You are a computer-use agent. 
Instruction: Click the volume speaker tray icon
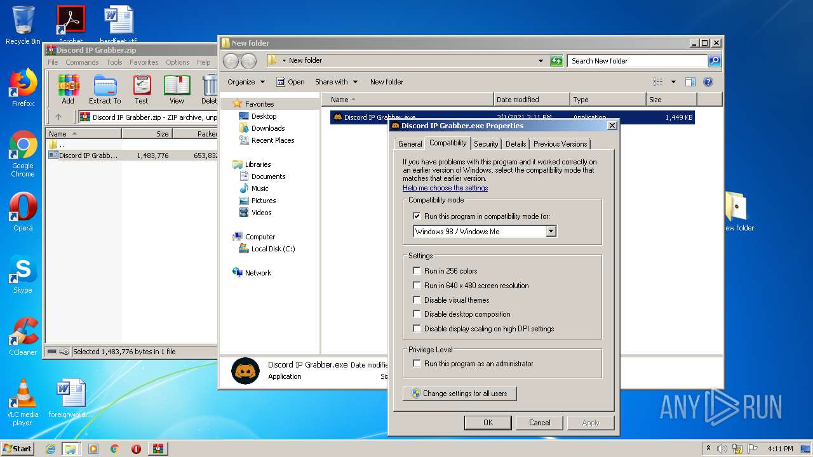point(722,449)
